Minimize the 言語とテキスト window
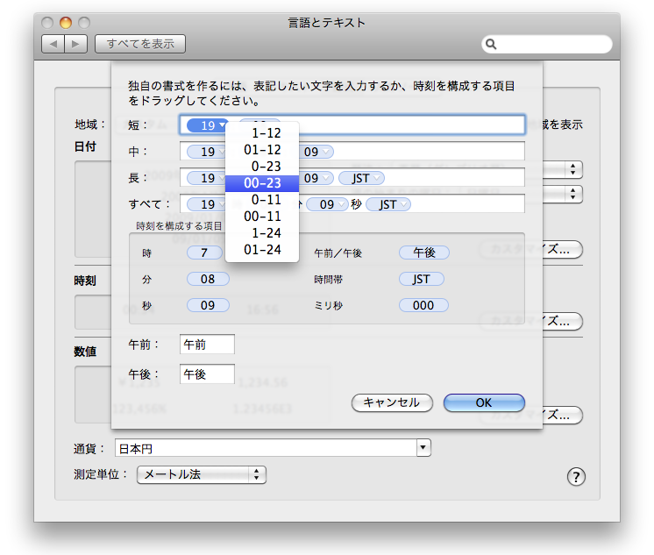Screen dimensions: 654x555 [66, 23]
